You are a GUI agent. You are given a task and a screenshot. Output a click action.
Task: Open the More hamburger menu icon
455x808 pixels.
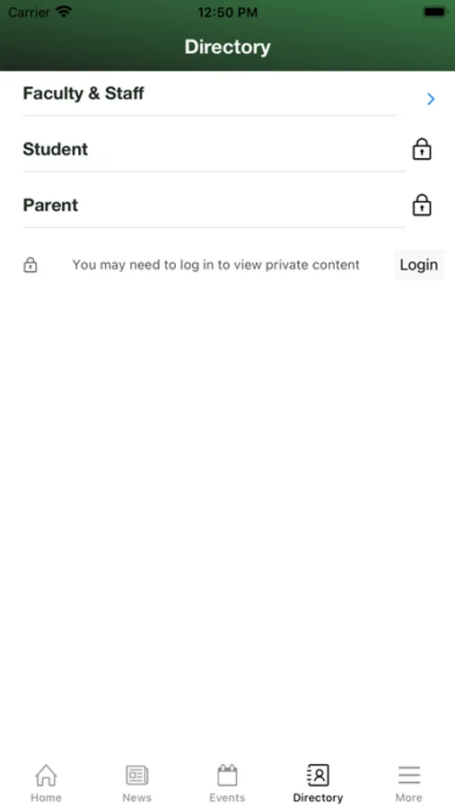point(409,775)
